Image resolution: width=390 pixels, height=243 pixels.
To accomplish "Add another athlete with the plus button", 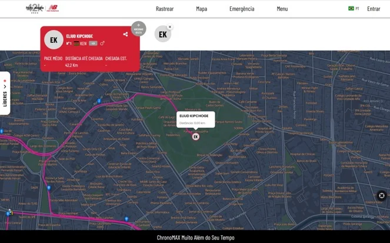I will click(x=139, y=29).
